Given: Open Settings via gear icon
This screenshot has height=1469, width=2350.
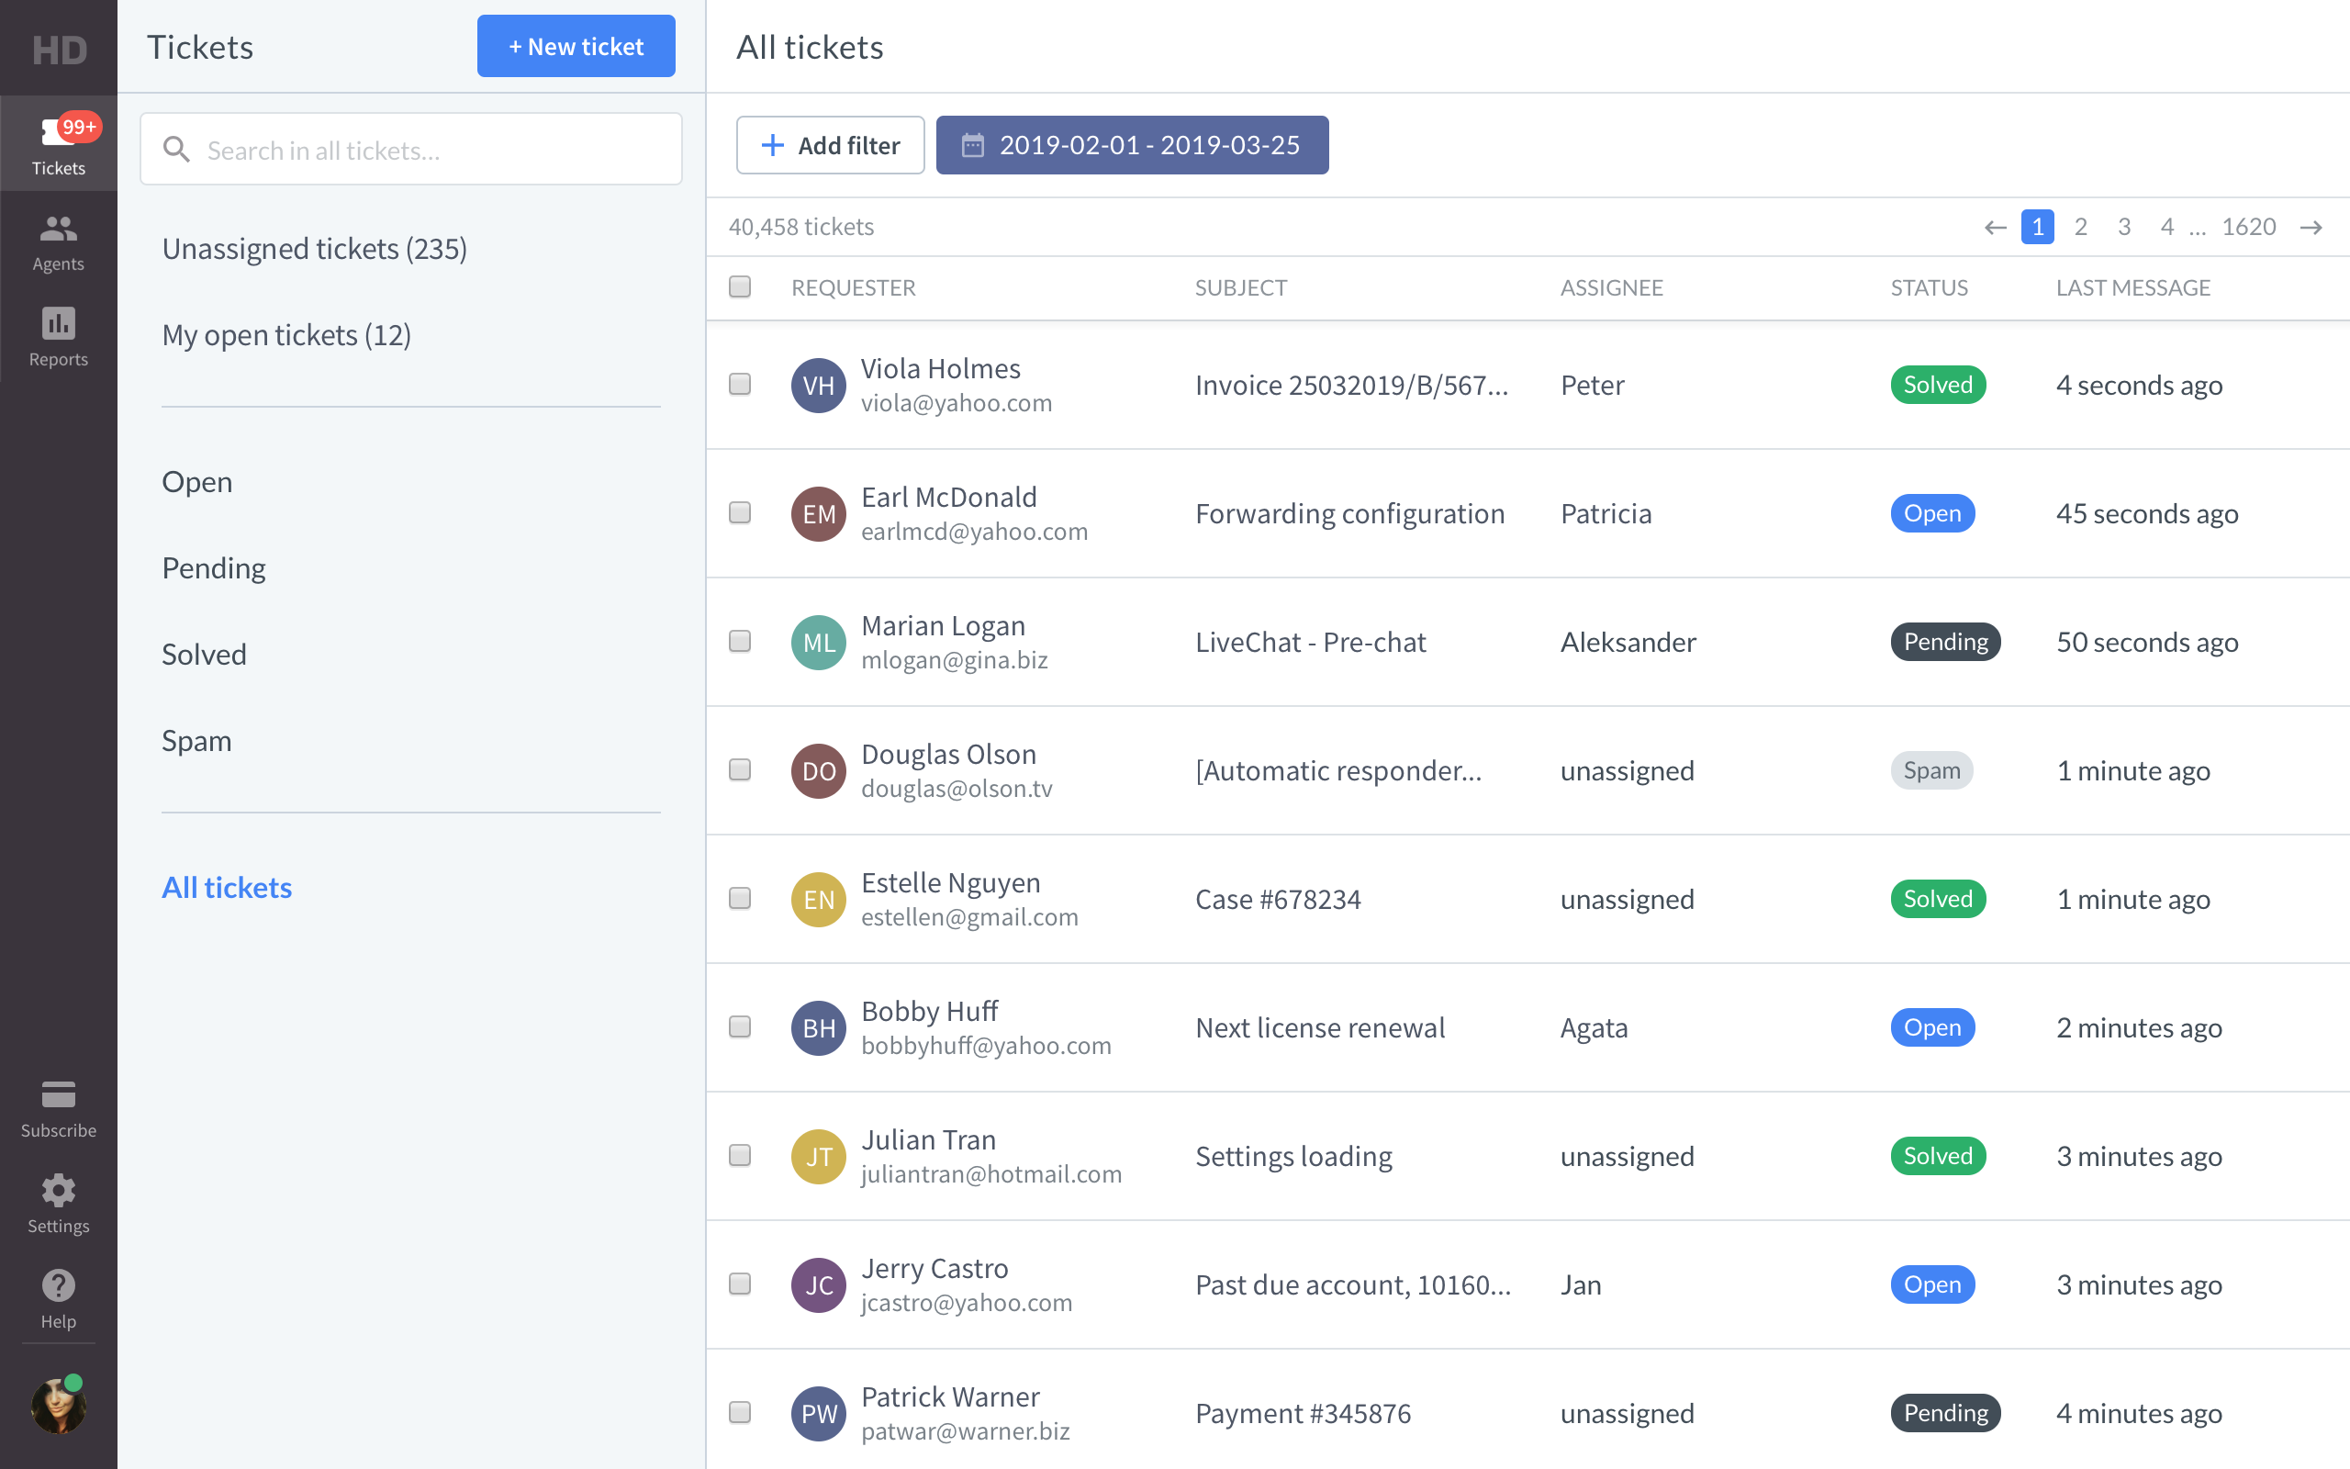Looking at the screenshot, I should click(58, 1191).
